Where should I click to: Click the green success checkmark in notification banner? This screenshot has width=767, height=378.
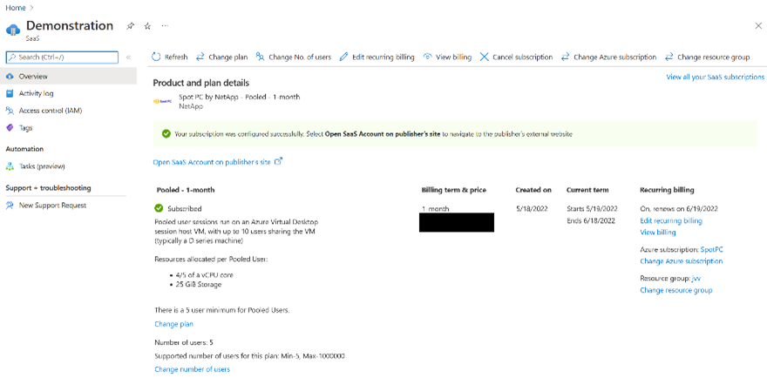pos(166,133)
